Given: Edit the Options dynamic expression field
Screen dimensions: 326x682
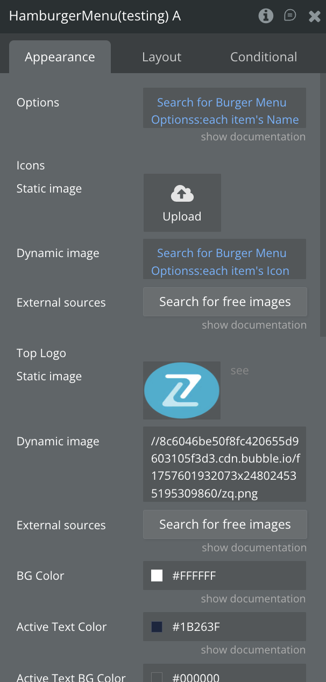Looking at the screenshot, I should pyautogui.click(x=224, y=111).
